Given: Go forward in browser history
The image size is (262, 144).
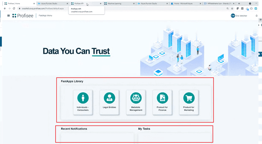Looking at the screenshot, I should coord(9,9).
